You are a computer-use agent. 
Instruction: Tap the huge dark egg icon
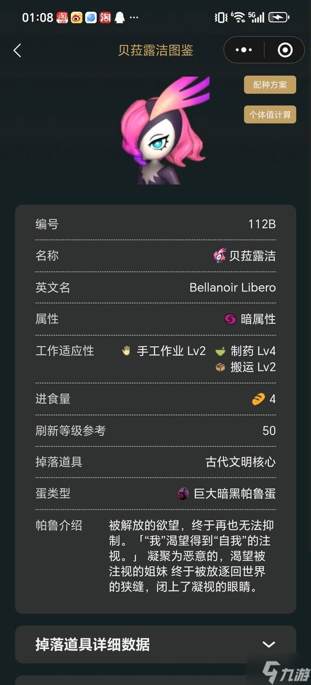184,494
